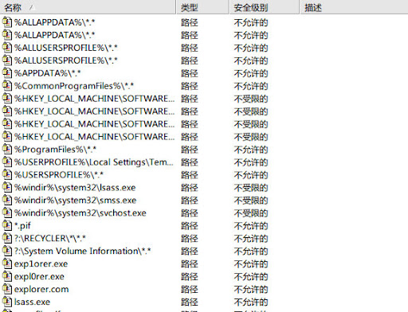The image size is (408, 312).
Task: Click the icon beside exp1orer.exe rule
Action: point(7,263)
